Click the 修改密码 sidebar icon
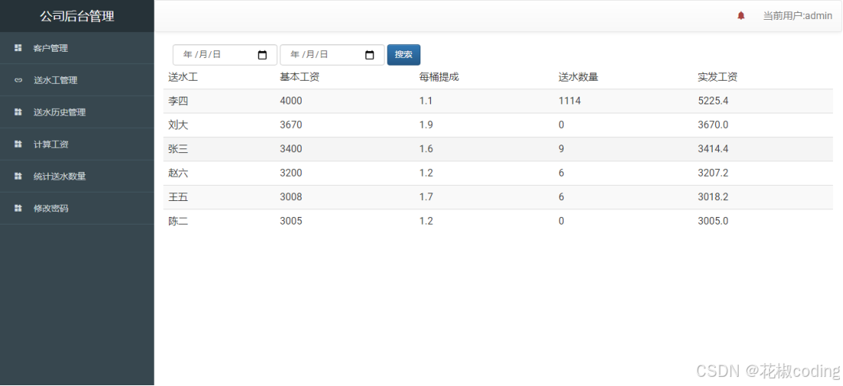This screenshot has width=843, height=386. 18,208
